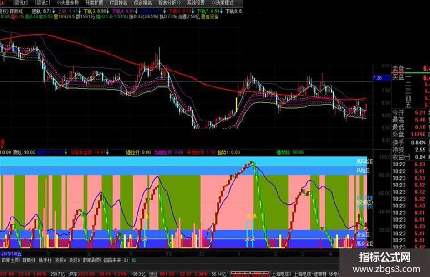This screenshot has width=430, height=277.
Task: Switch to 薛斯主图 indicator tab
Action: 11,260
